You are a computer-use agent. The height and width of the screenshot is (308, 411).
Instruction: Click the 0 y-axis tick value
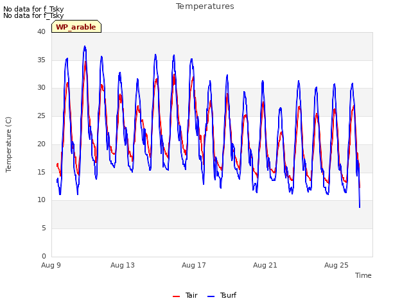click(x=44, y=256)
